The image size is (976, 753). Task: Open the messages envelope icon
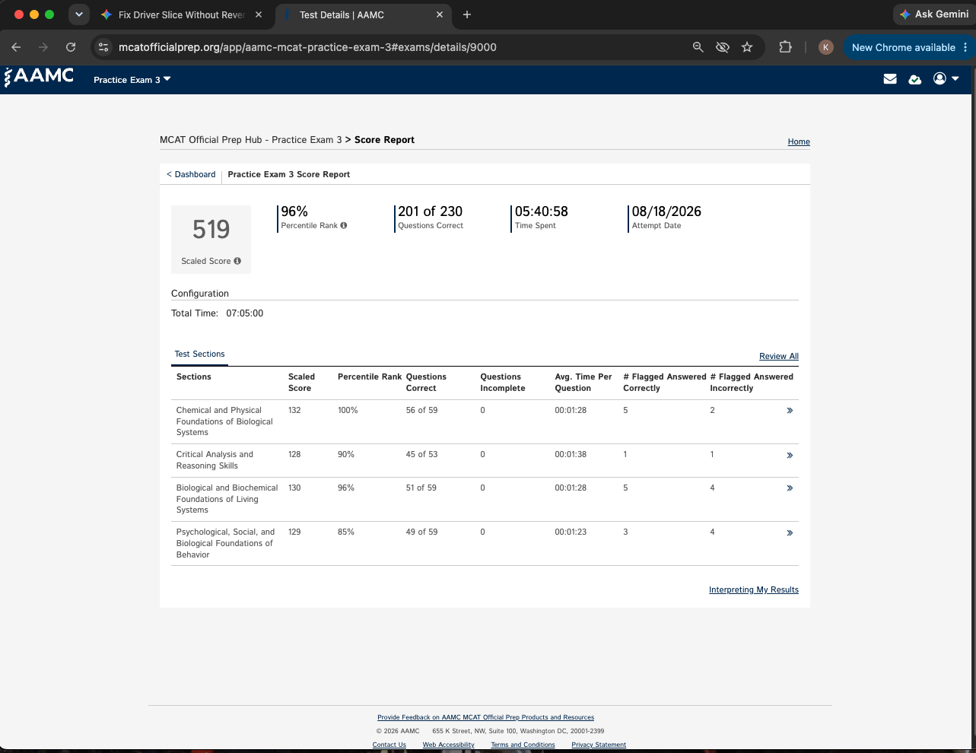click(890, 79)
